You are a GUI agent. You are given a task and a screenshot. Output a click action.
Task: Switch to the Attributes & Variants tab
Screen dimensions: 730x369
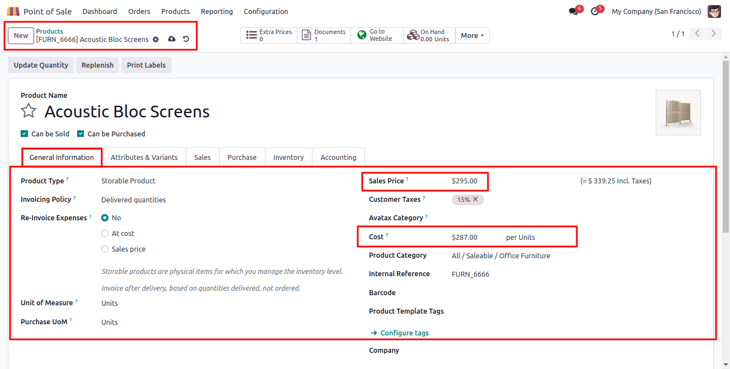(144, 157)
